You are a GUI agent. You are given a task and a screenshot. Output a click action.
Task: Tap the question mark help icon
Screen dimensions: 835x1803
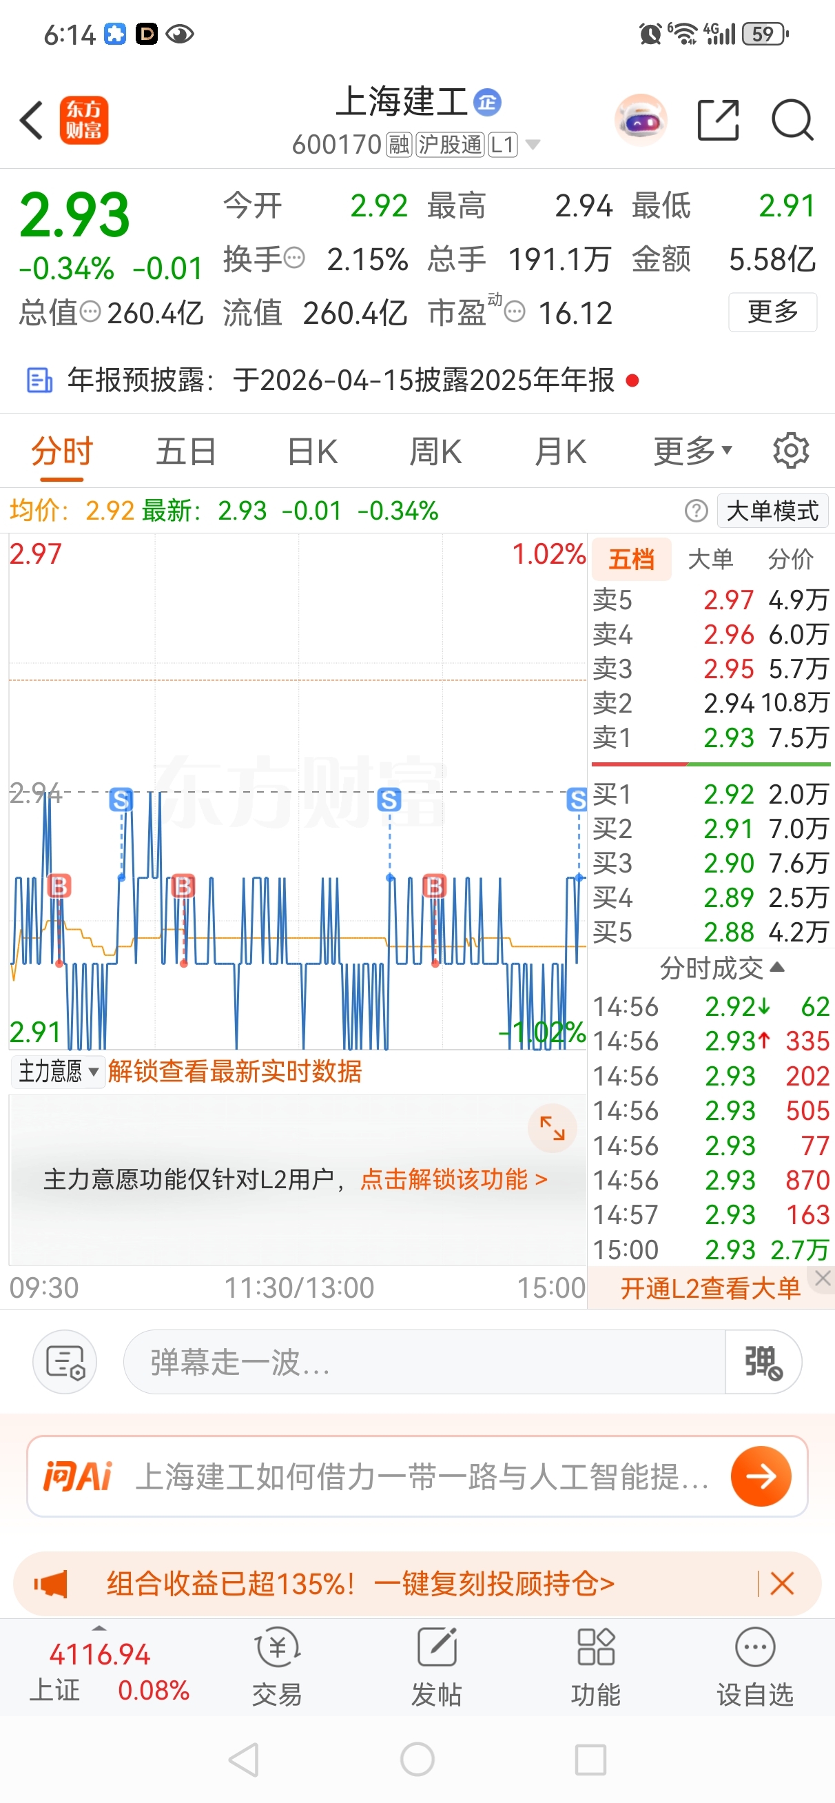(697, 511)
